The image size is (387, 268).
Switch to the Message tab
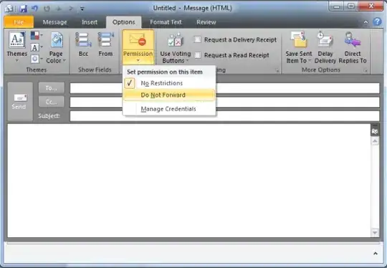coord(54,22)
